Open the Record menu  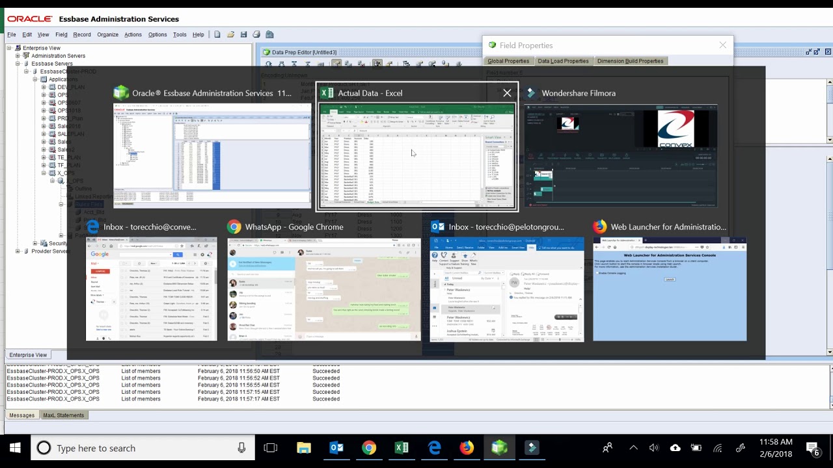(x=82, y=34)
